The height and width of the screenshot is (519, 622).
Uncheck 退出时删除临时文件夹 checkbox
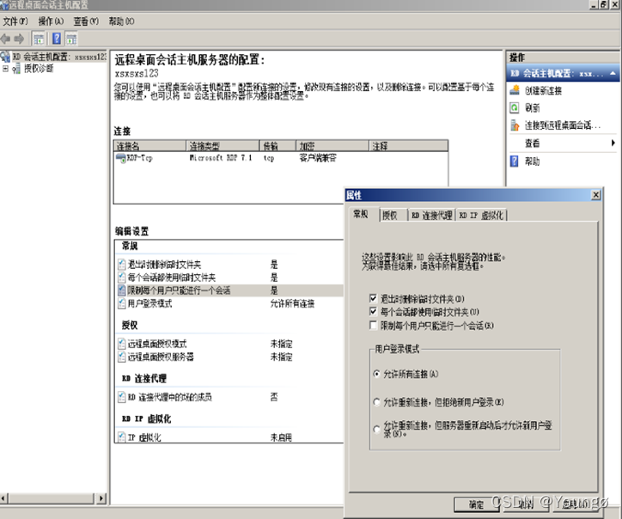click(373, 298)
